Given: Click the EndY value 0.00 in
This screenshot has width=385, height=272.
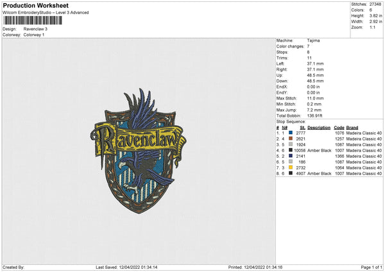Looking at the screenshot, I should (313, 92).
